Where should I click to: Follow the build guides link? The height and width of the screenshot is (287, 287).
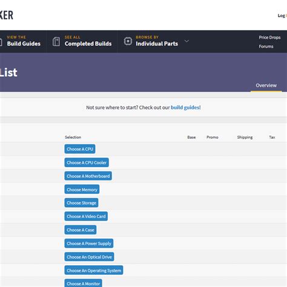coord(185,107)
